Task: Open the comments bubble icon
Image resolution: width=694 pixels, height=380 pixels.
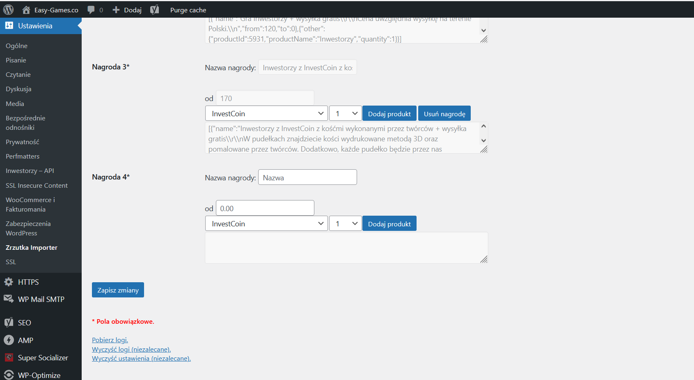Action: coord(91,10)
